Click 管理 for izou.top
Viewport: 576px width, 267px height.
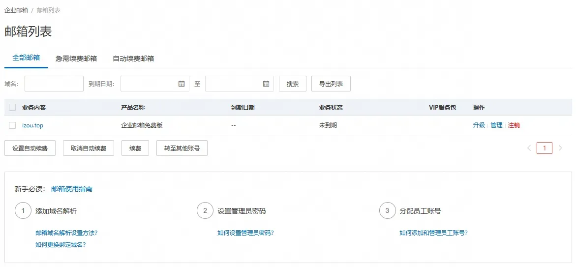pyautogui.click(x=496, y=125)
